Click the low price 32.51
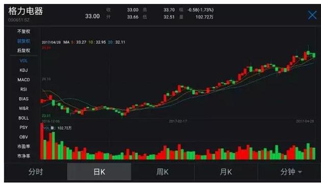Viewport: 321px width, 187px height. [x=169, y=17]
